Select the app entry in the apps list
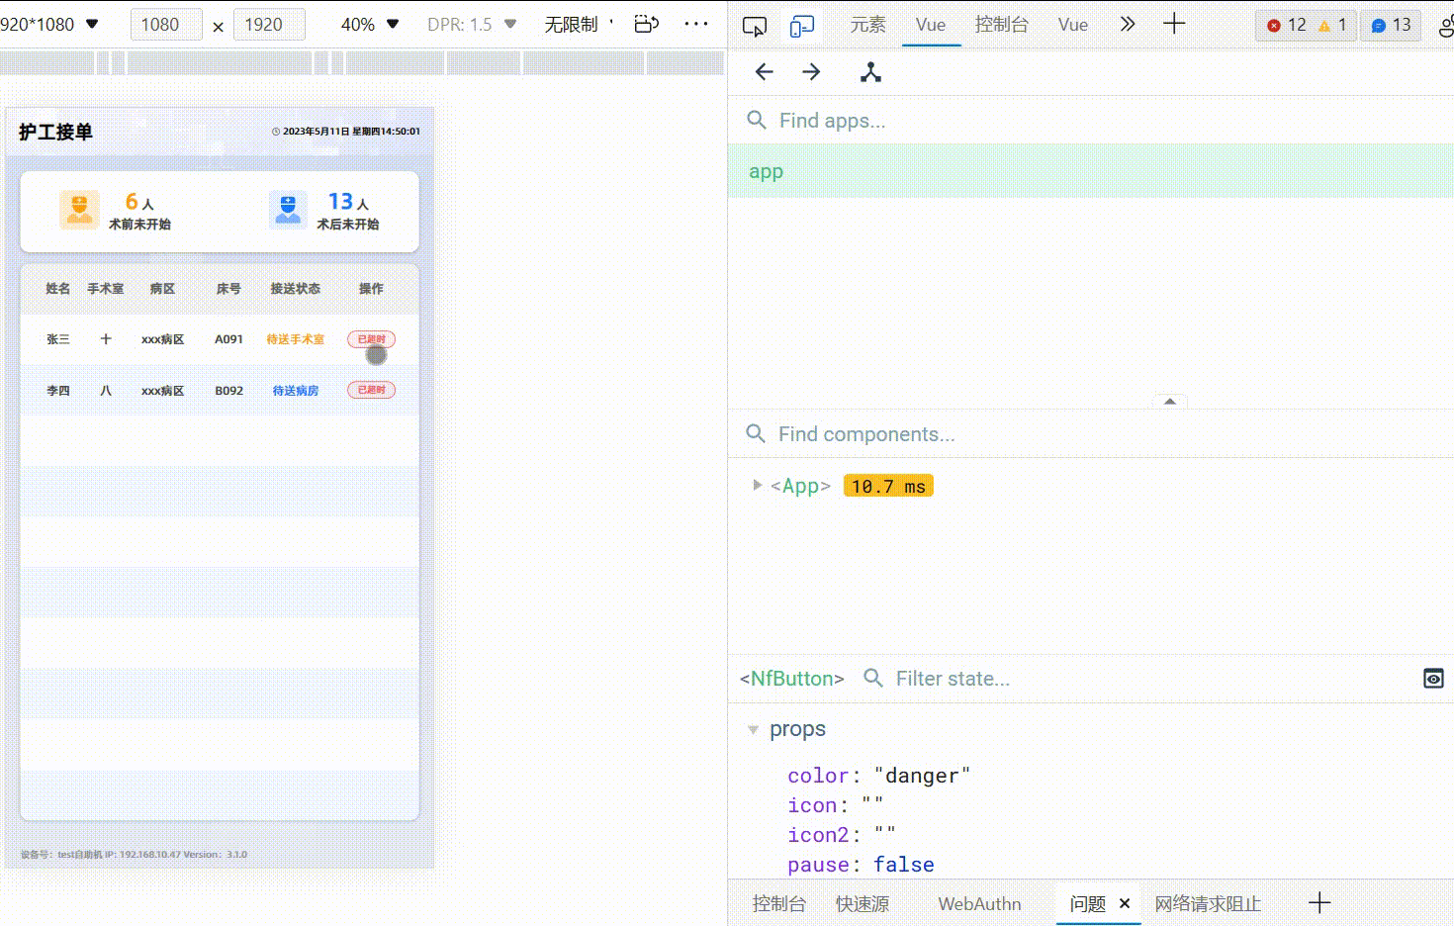Viewport: 1454px width, 926px height. [767, 170]
